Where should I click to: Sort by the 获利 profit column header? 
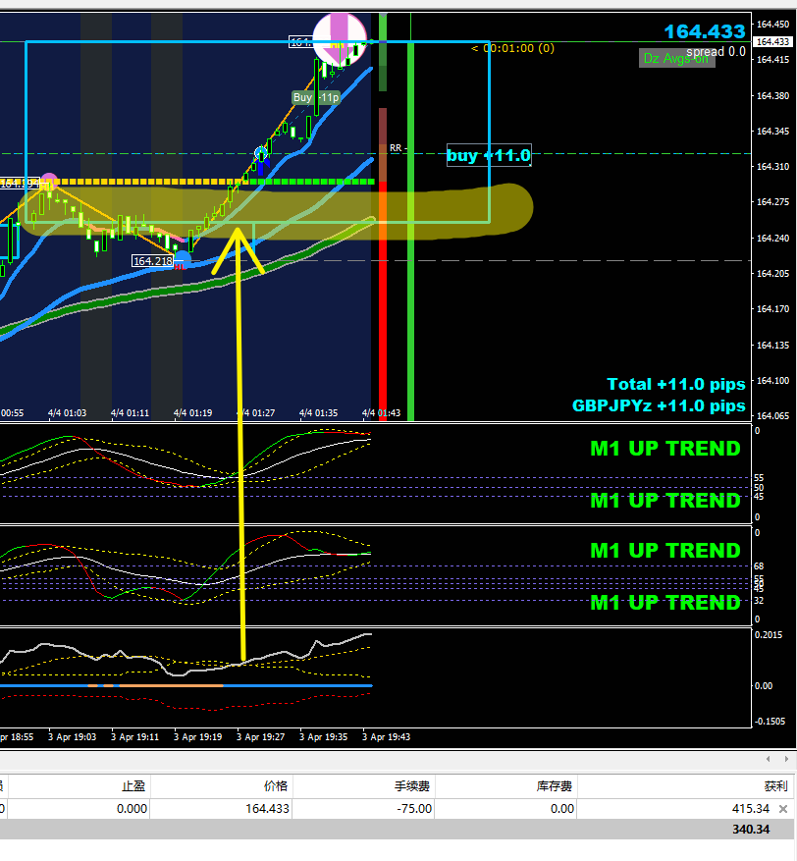775,786
